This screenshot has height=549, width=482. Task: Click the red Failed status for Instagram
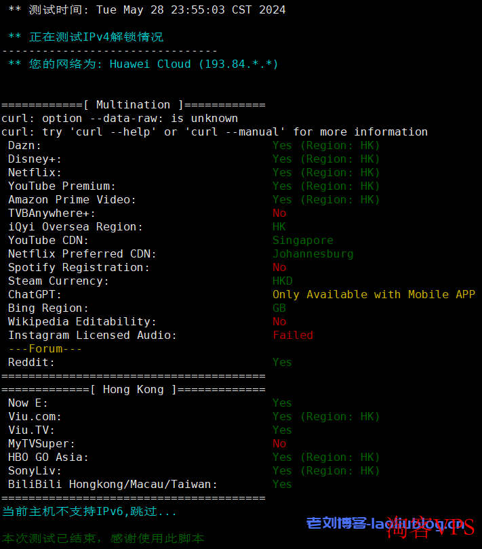[x=293, y=335]
